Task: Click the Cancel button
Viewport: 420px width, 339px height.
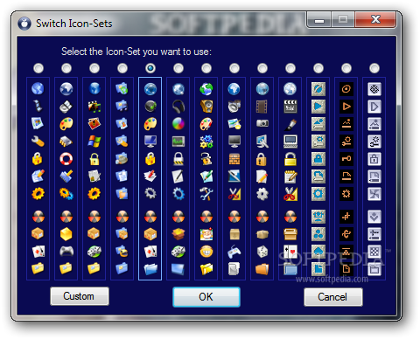Action: [333, 297]
